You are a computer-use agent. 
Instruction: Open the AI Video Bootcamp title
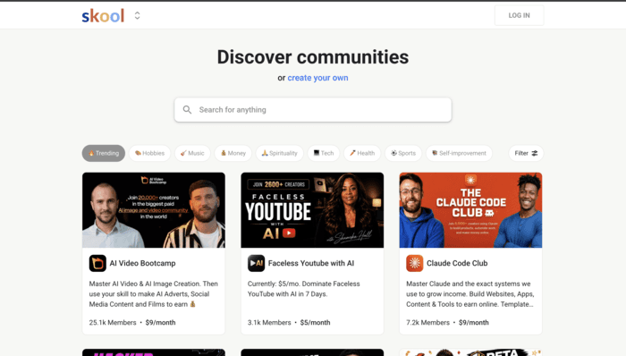142,263
